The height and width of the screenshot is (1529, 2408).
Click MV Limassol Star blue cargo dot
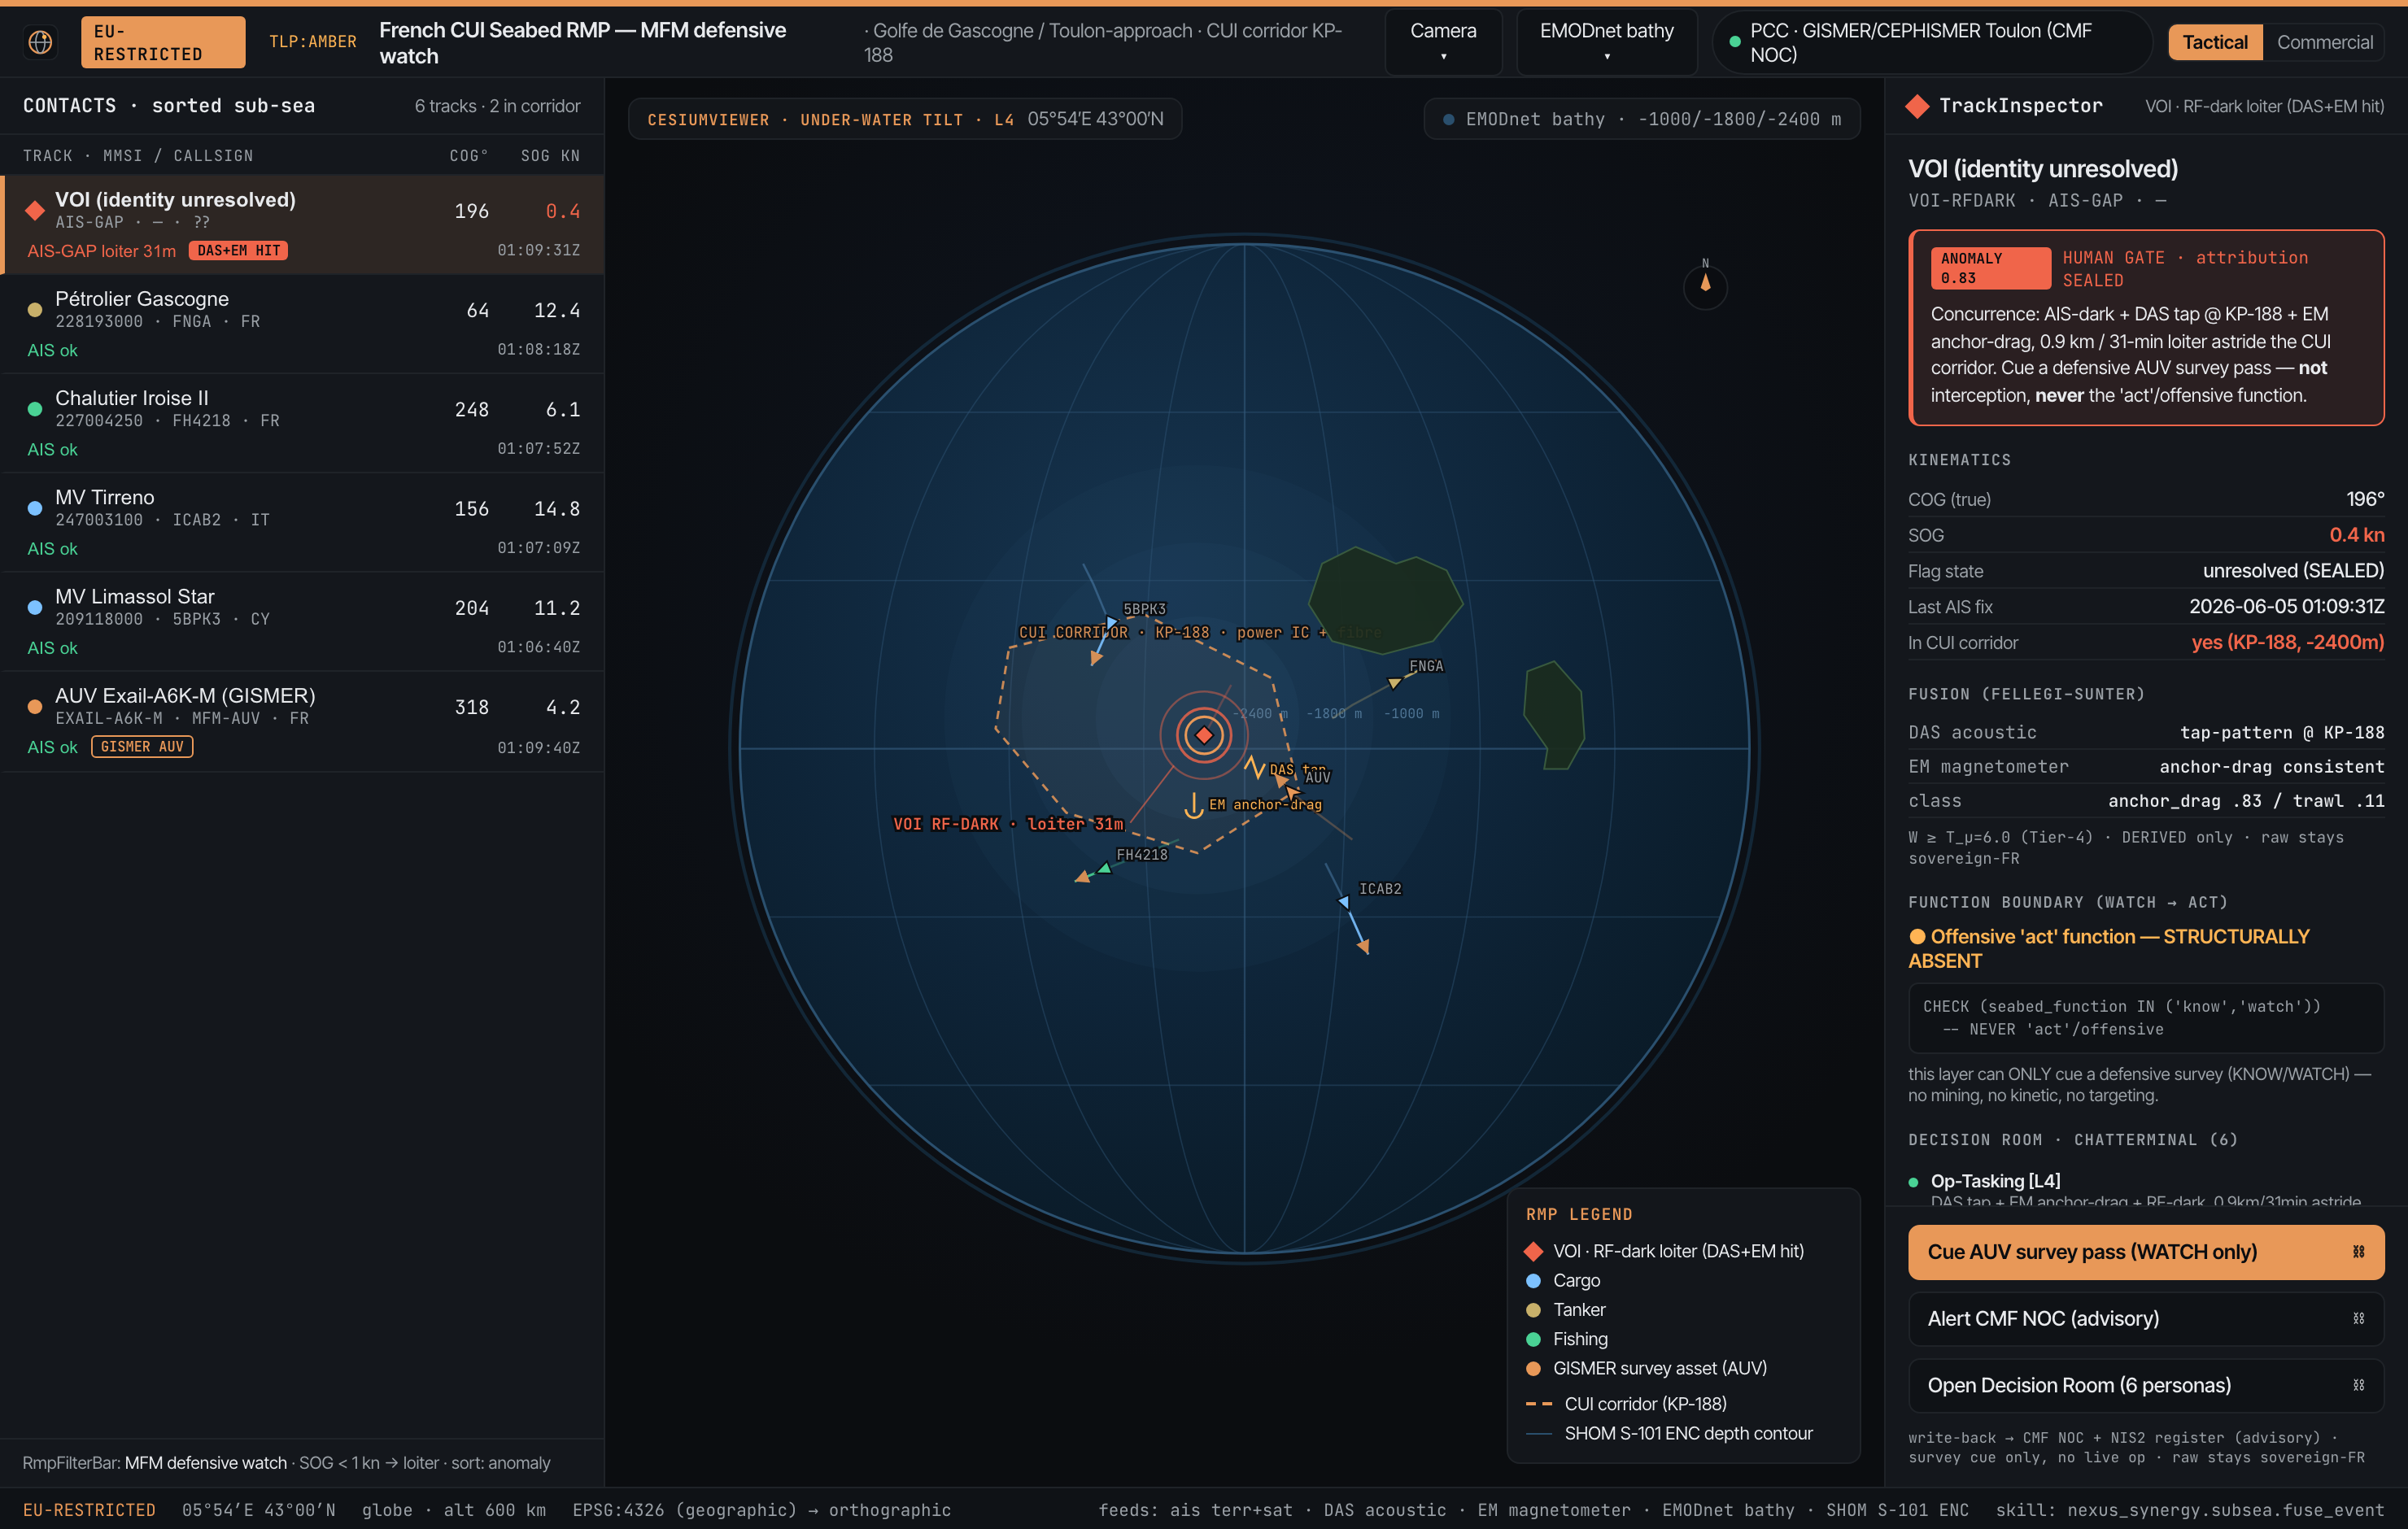click(35, 607)
